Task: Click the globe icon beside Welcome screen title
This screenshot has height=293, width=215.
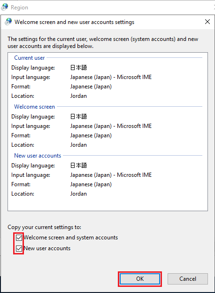Action: 8,22
